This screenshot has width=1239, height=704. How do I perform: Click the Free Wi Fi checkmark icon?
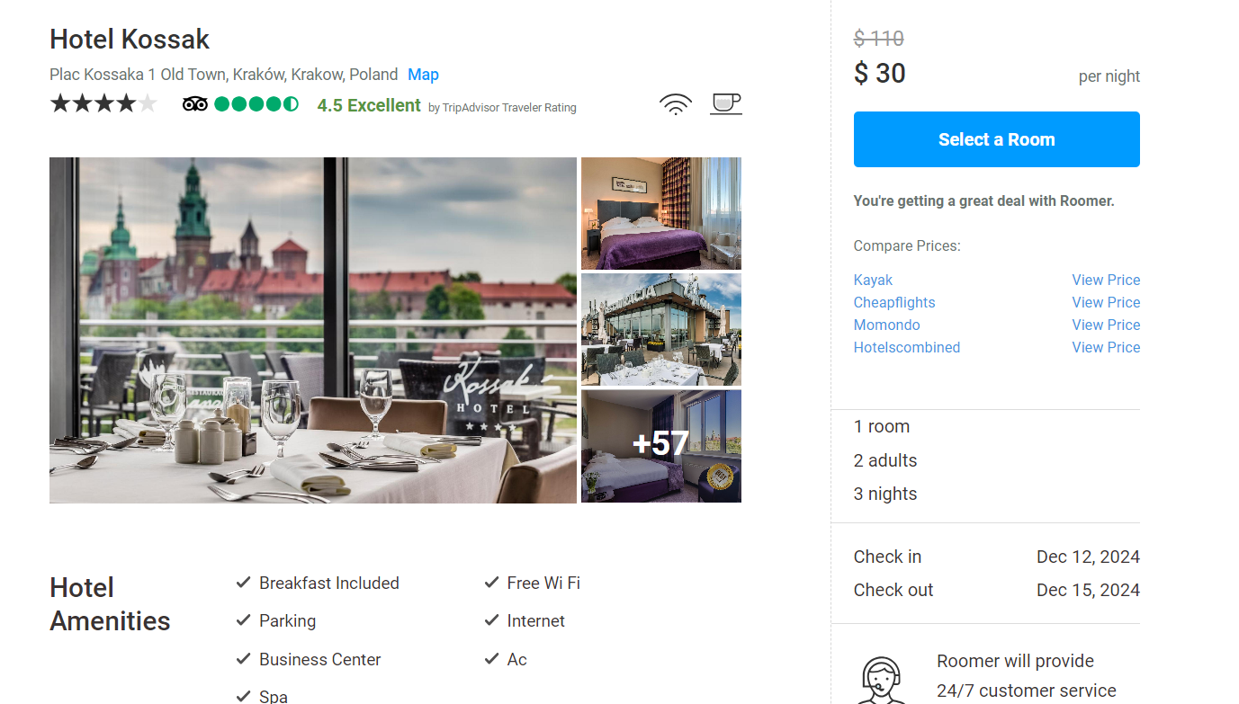click(x=491, y=583)
